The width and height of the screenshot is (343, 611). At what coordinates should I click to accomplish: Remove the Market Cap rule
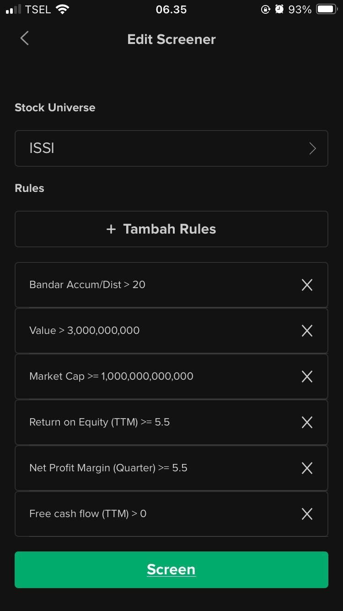click(x=307, y=376)
